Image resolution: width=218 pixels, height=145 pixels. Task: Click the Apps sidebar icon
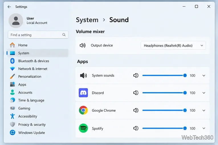12,84
